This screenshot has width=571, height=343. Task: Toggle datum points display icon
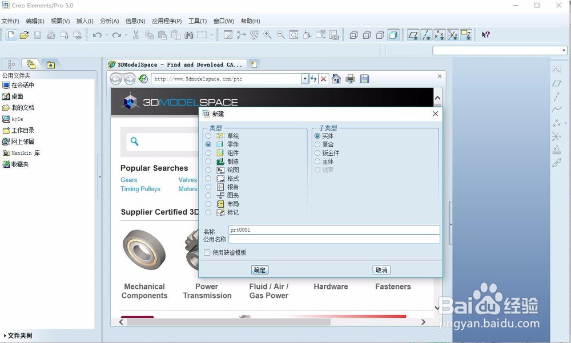click(440, 35)
